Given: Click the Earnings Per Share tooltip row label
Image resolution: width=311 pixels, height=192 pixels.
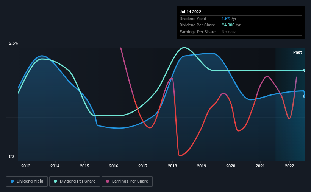Looking at the screenshot, I should (197, 32).
